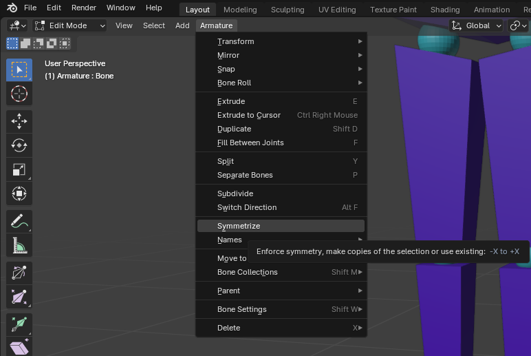
Task: Expand the Parent submenu
Action: click(x=281, y=291)
